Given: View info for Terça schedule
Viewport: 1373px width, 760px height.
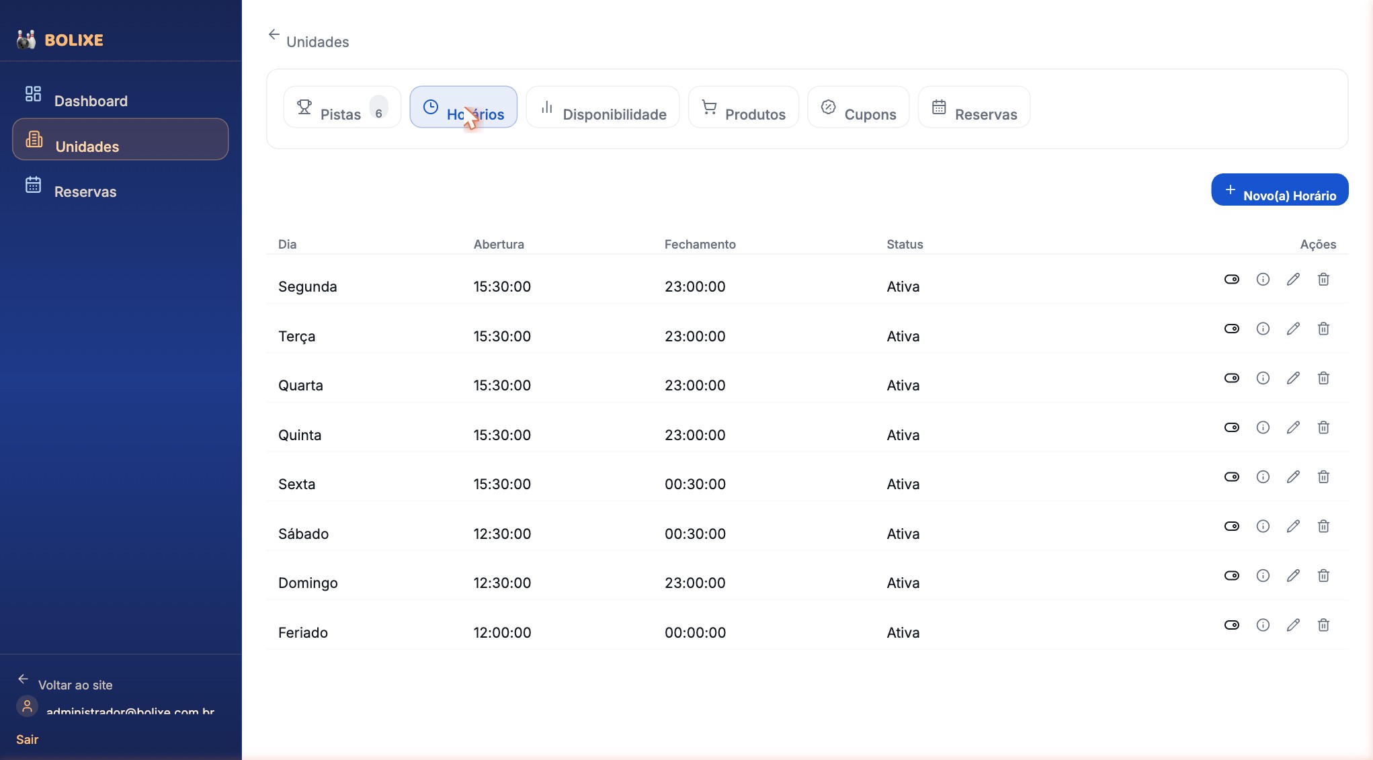Looking at the screenshot, I should [1263, 329].
